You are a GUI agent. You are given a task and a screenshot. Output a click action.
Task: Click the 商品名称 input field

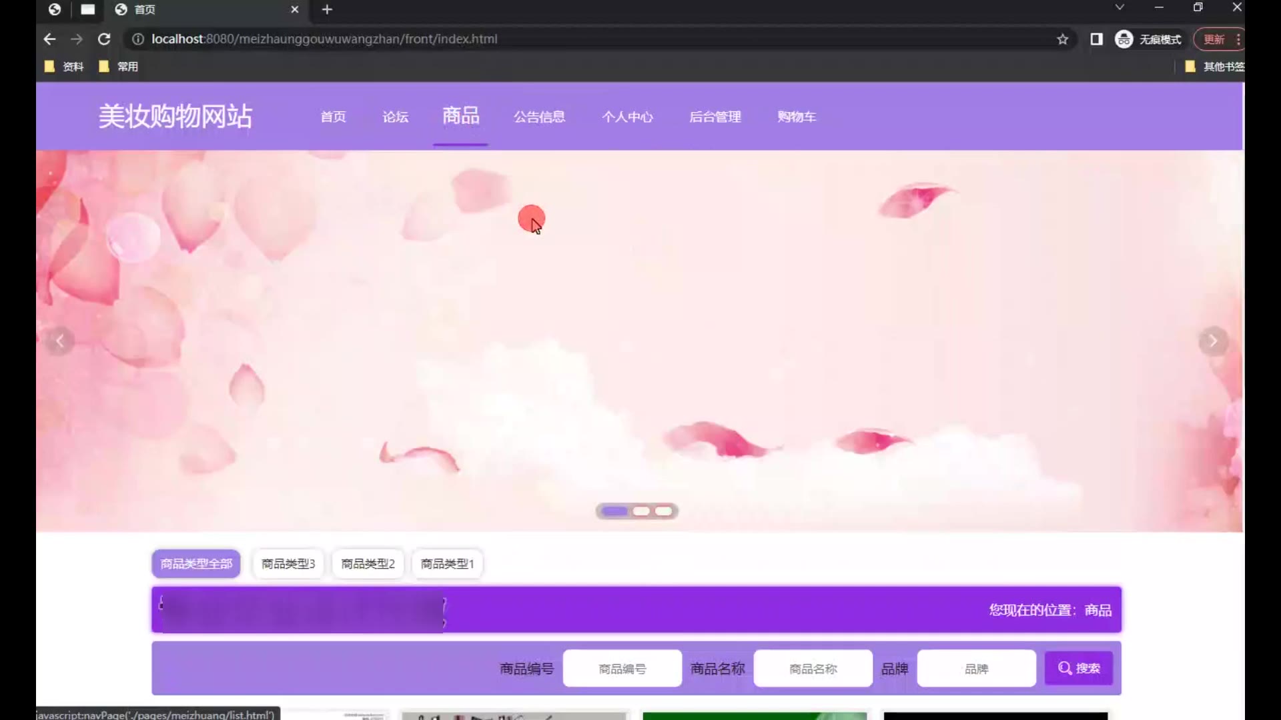click(x=813, y=668)
